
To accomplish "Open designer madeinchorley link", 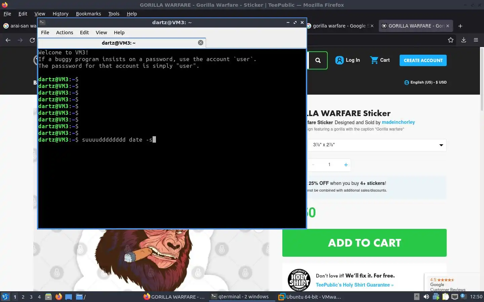I will [398, 122].
